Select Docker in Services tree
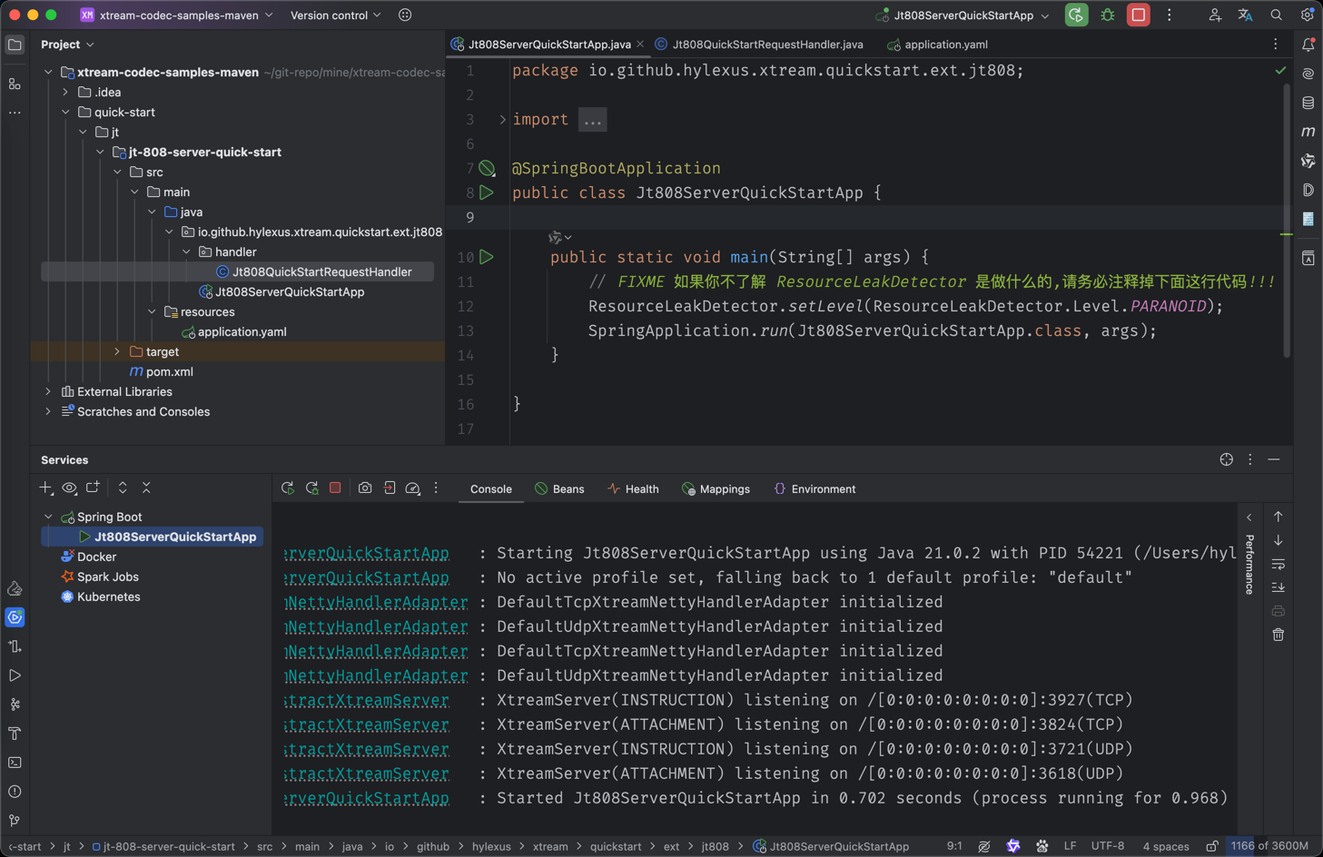 click(96, 557)
